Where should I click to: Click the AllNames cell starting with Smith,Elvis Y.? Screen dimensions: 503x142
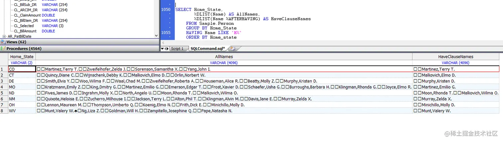(x=224, y=81)
